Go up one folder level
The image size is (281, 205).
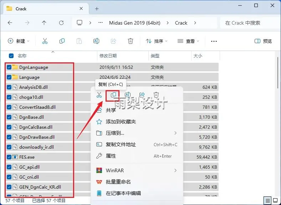click(44, 23)
